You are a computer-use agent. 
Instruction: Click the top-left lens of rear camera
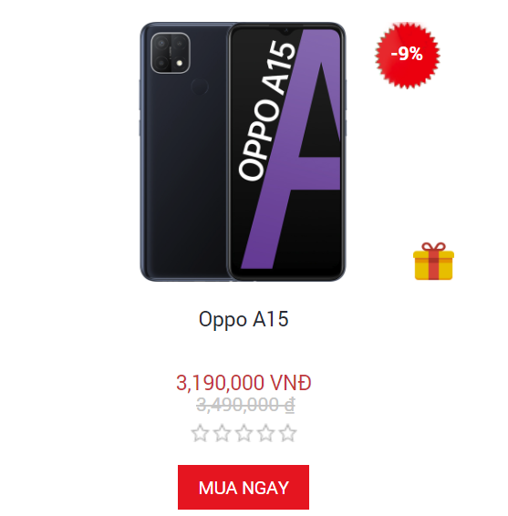pos(161,43)
